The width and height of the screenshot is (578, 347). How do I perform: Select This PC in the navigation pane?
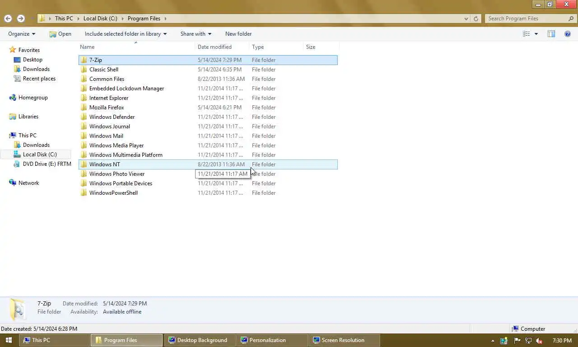click(27, 136)
